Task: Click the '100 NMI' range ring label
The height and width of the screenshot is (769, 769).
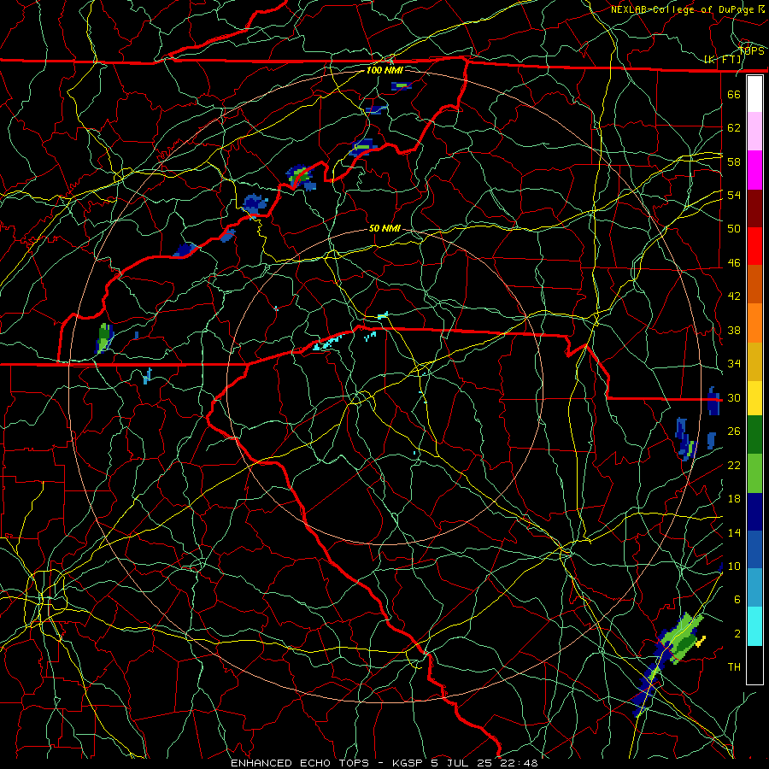Action: tap(384, 70)
